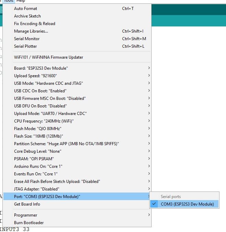
Task: Click Get Board Info
Action: [27, 204]
